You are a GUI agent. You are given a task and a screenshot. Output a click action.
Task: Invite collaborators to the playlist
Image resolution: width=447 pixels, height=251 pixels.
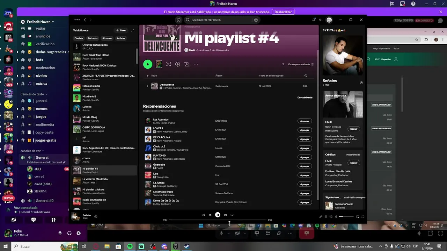pos(187,64)
